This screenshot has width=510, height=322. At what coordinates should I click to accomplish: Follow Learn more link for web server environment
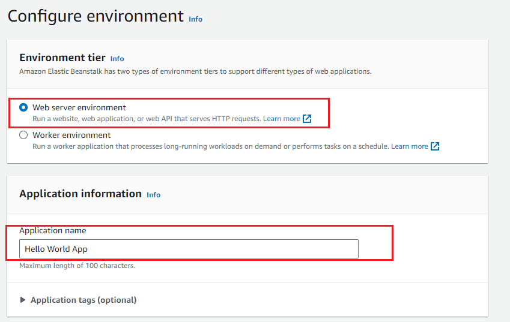coord(281,119)
